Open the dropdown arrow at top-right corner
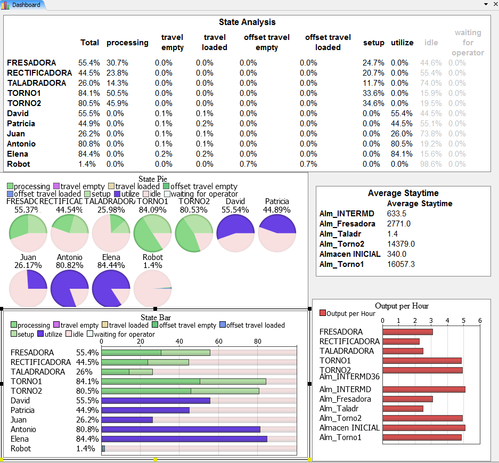This screenshot has width=499, height=463. coord(486,4)
